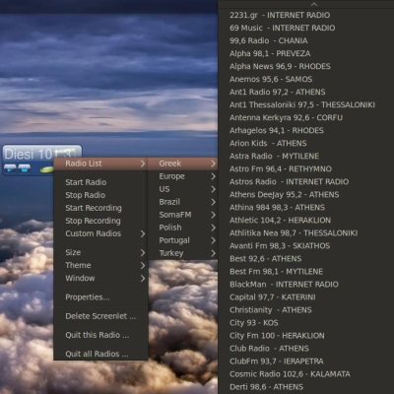
Task: Pick City Fm 100 - HERAKLION
Action: point(306,336)
